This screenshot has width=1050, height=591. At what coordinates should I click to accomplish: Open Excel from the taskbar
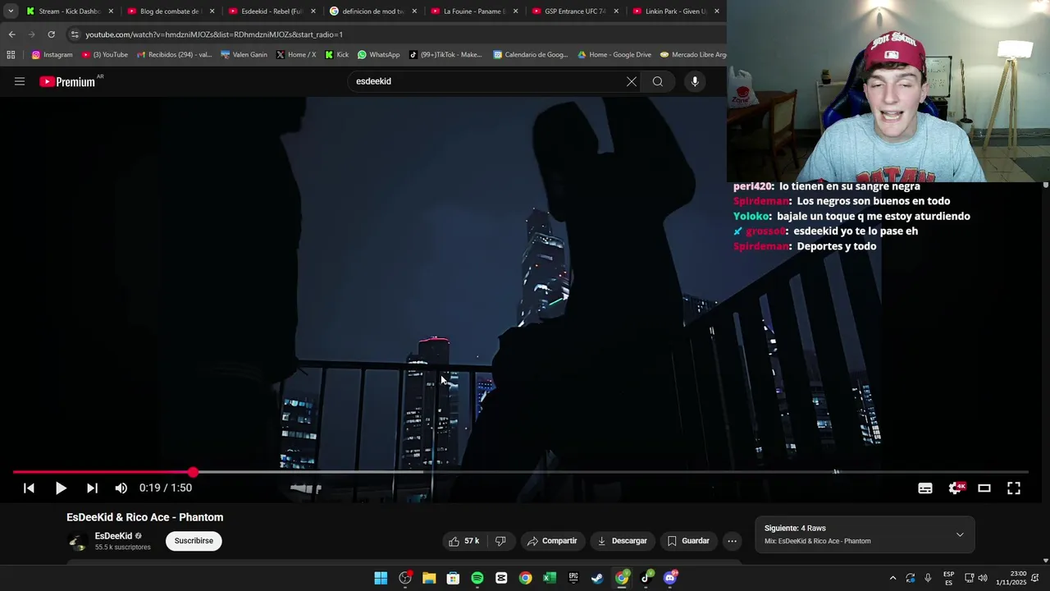click(x=550, y=578)
